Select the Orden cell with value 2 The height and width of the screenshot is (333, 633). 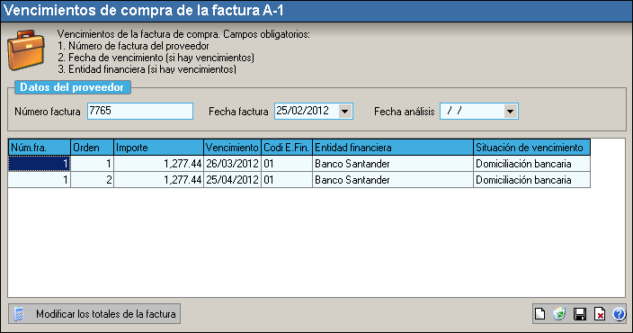pos(93,180)
